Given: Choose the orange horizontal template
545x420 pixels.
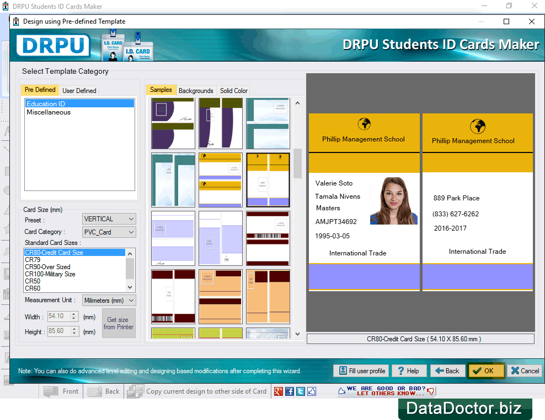Looking at the screenshot, I should (x=221, y=297).
